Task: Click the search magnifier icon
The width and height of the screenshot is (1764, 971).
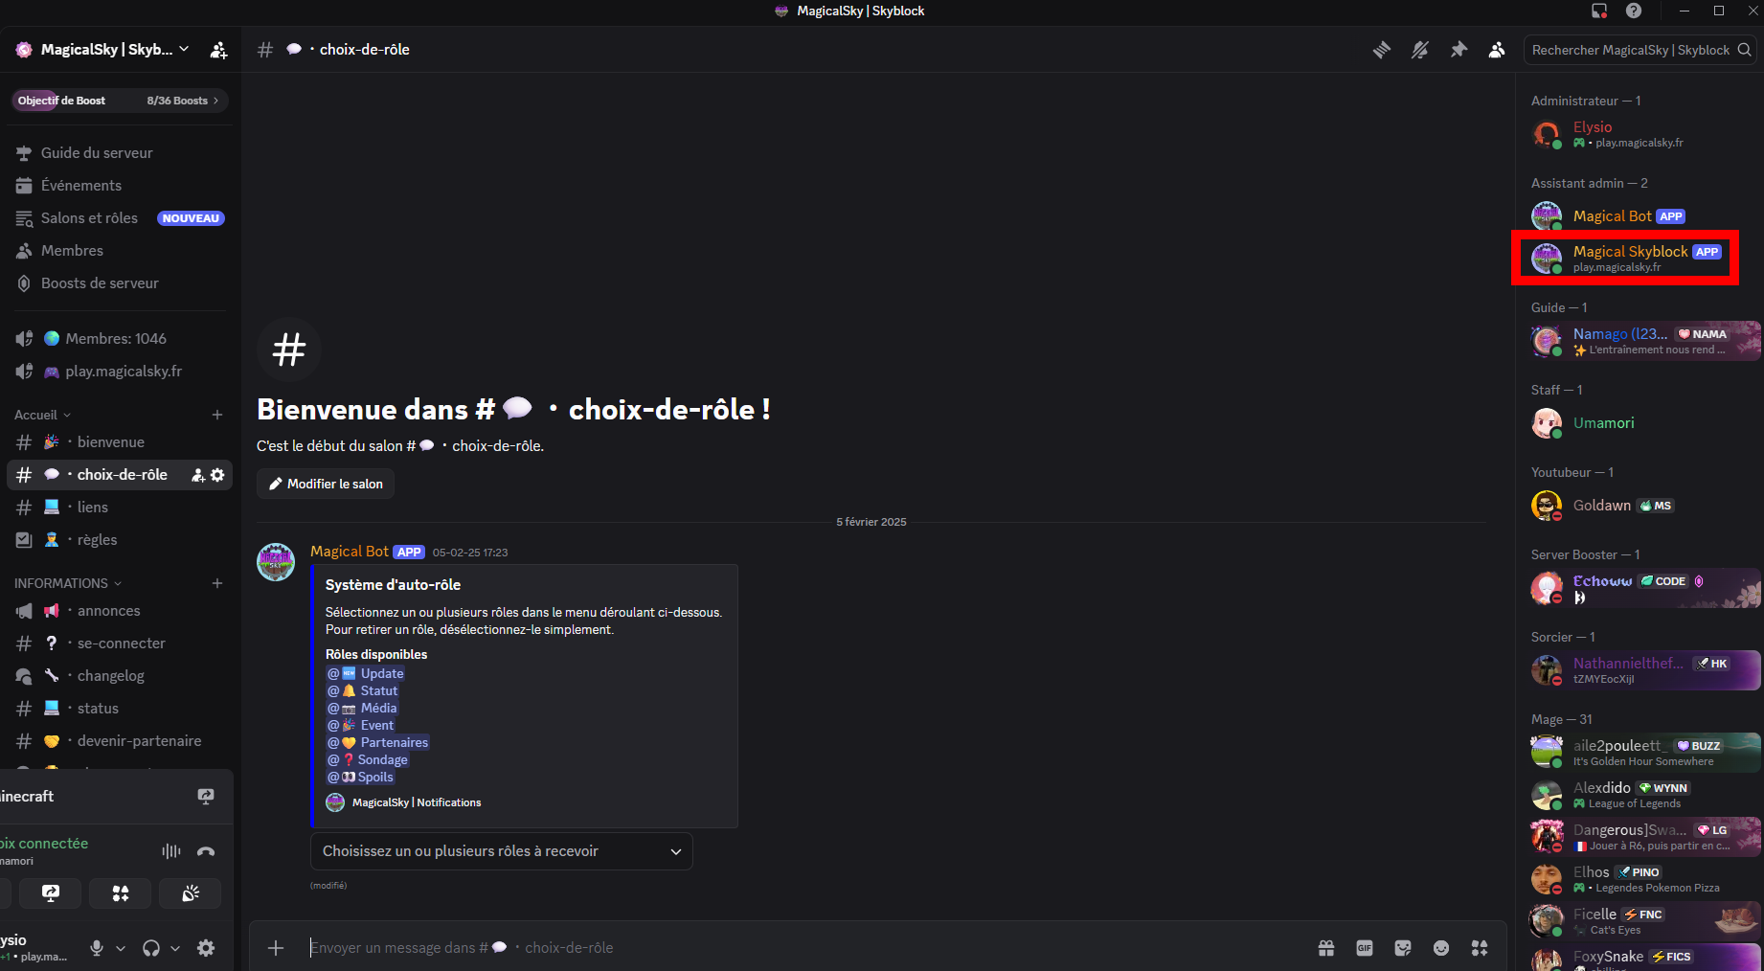Action: [1745, 50]
